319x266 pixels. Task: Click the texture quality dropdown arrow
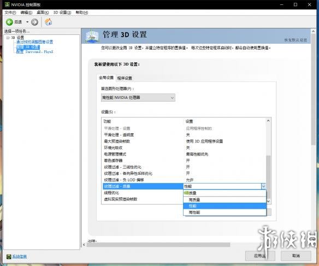pos(263,186)
